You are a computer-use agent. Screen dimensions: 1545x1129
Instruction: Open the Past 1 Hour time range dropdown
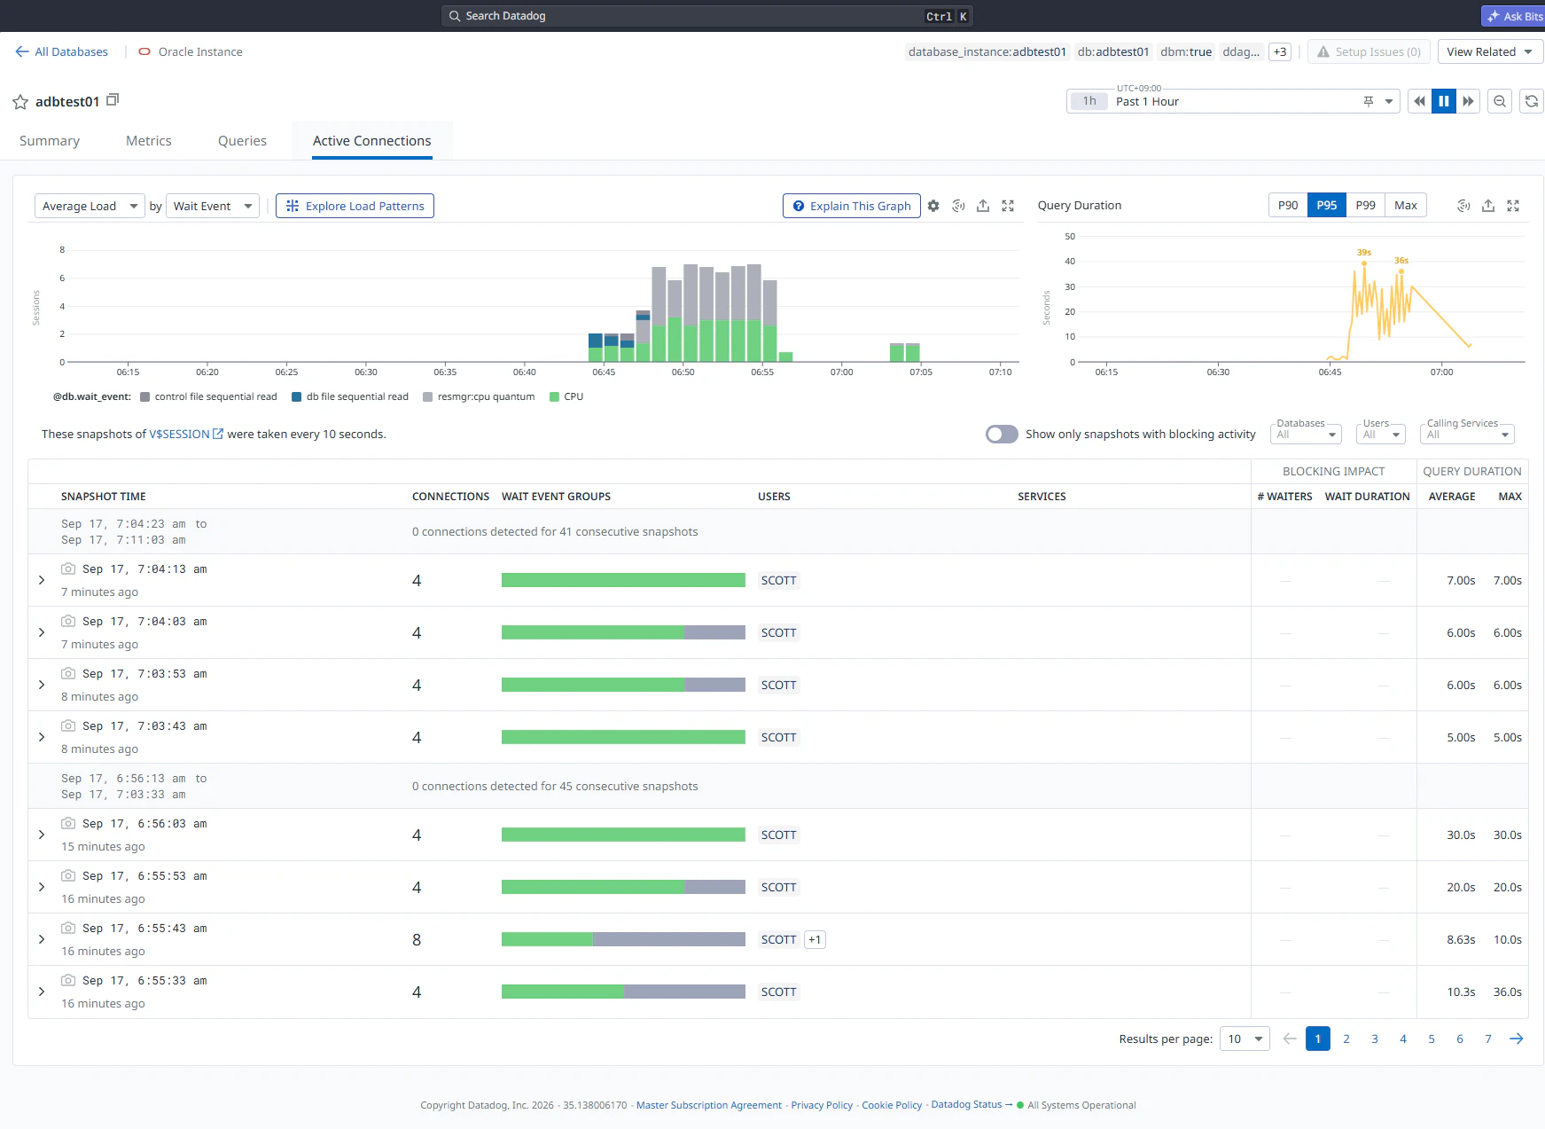coord(1233,101)
